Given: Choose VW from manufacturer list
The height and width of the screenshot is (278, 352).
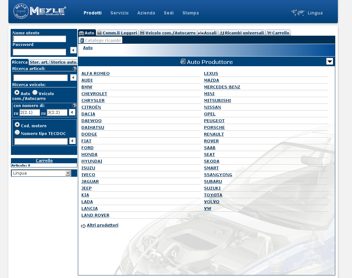Looking at the screenshot, I should [208, 209].
